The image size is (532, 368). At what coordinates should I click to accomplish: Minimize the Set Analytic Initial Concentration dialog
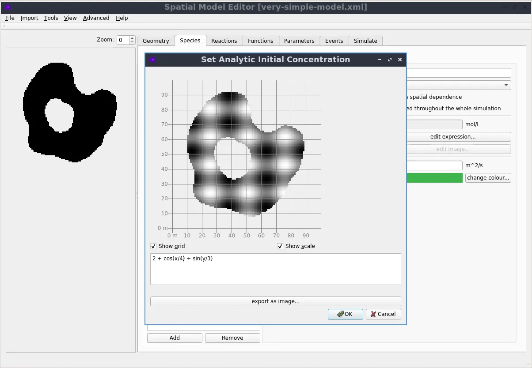(380, 60)
